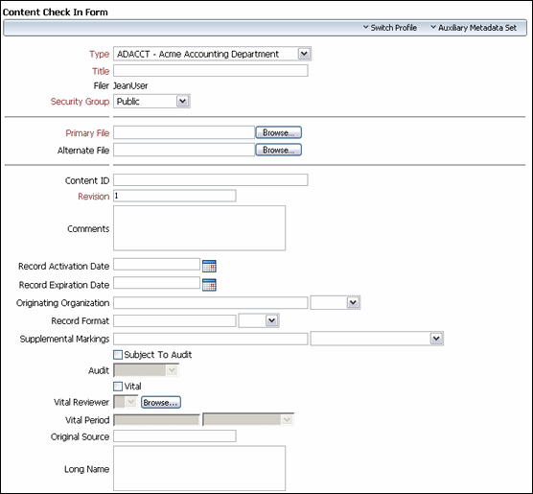Click the Revision field
Viewport: 533px width, 494px height.
(174, 196)
